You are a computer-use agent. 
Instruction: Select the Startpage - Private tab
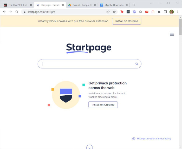tap(50, 5)
